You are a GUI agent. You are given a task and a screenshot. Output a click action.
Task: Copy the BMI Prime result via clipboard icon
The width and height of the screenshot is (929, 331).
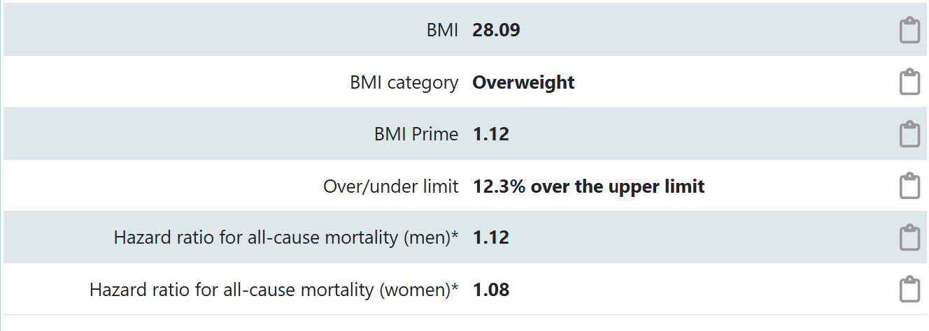[x=909, y=134]
